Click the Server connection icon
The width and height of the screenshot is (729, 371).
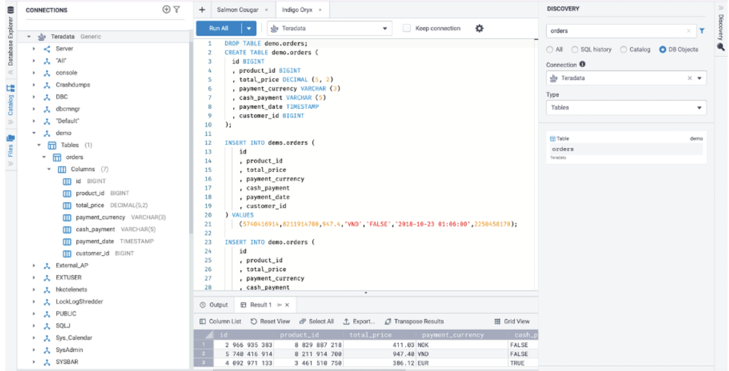click(47, 49)
